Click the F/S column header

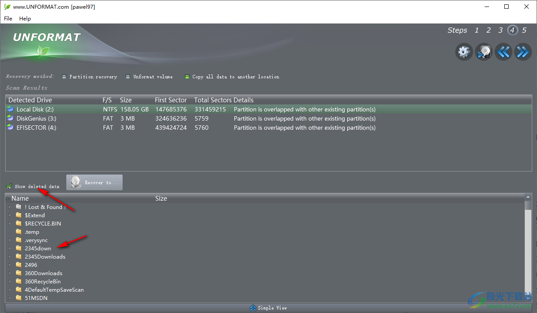[107, 100]
